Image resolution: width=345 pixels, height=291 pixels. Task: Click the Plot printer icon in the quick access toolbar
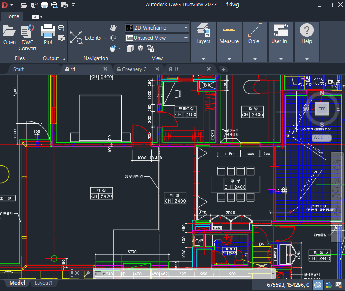45,5
